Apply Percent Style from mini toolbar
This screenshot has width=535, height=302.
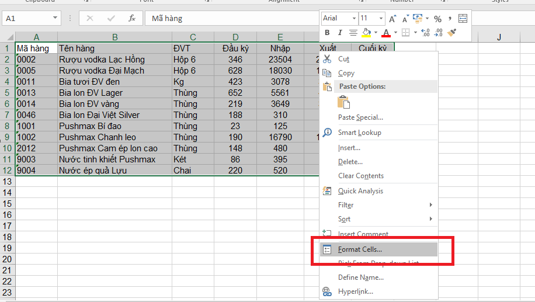(437, 19)
